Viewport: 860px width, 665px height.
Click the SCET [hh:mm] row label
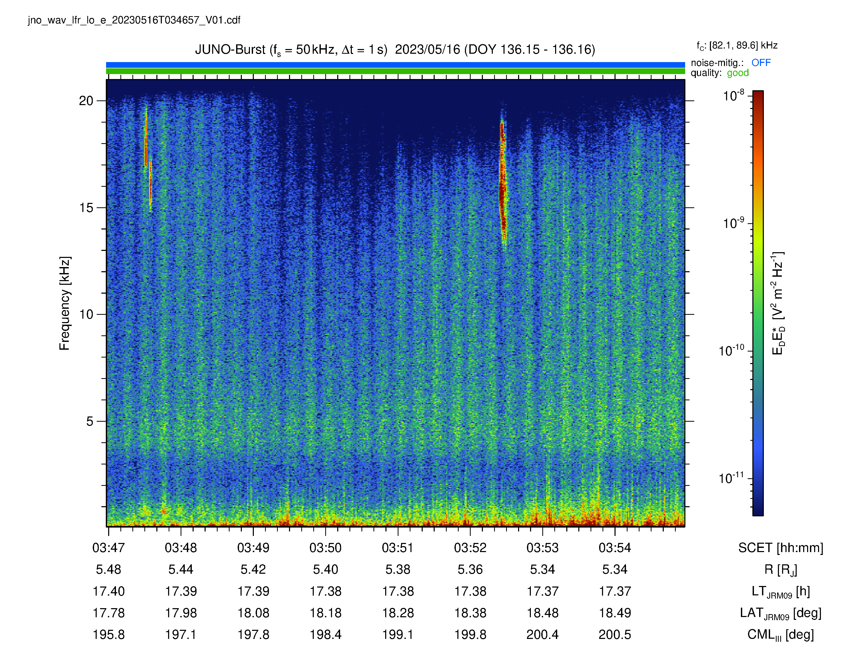781,548
